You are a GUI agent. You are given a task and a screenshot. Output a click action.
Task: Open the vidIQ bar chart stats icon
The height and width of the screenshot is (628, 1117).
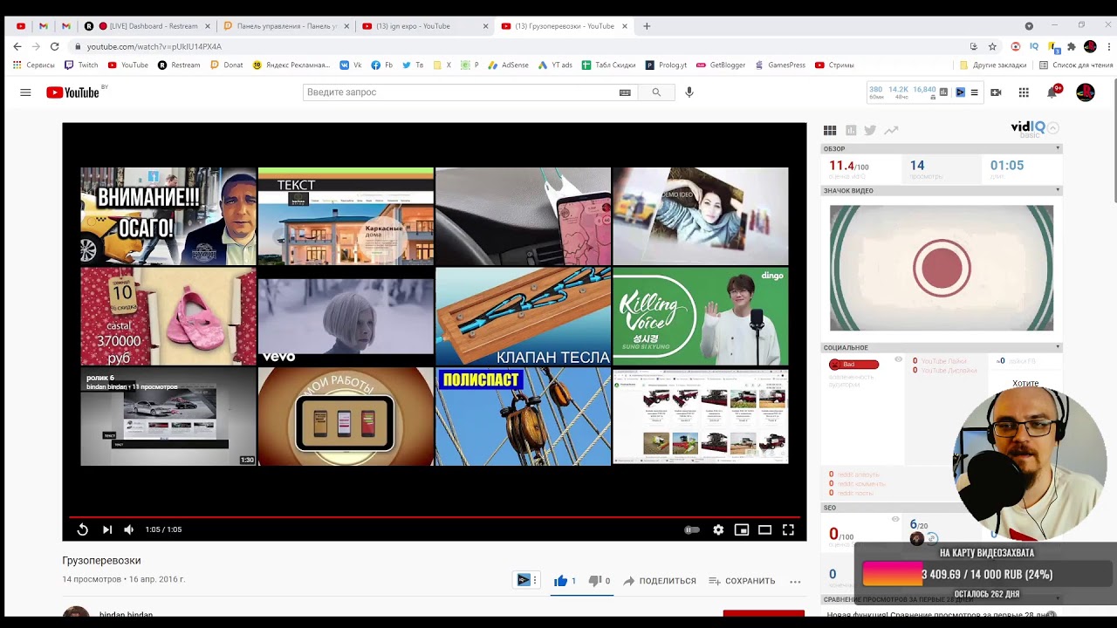pyautogui.click(x=851, y=130)
